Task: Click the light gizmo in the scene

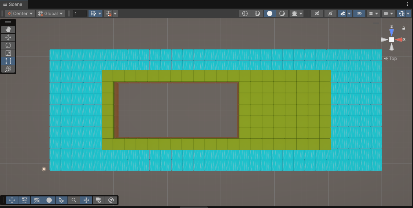Action: [44, 169]
